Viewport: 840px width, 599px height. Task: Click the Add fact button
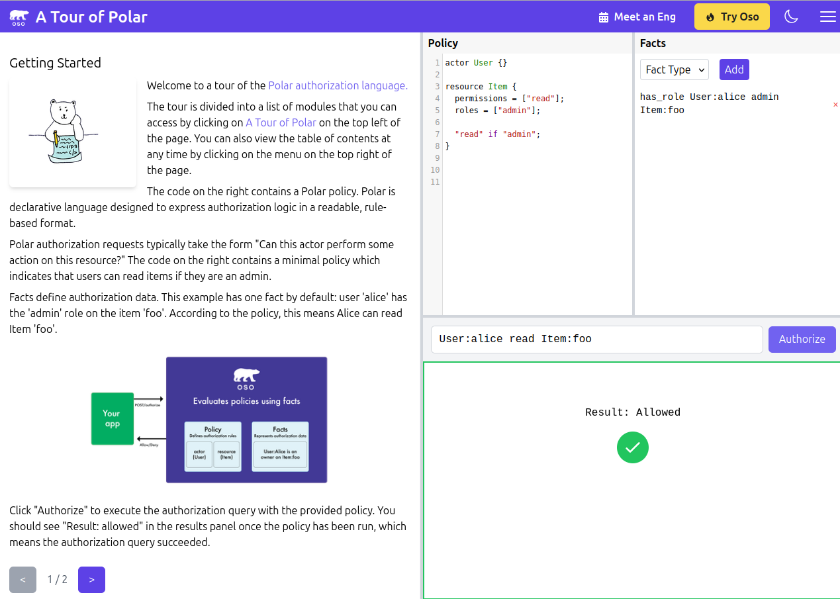click(x=734, y=69)
